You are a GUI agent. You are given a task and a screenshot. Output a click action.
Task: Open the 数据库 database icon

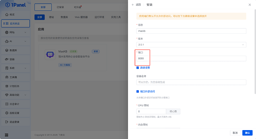[7, 50]
